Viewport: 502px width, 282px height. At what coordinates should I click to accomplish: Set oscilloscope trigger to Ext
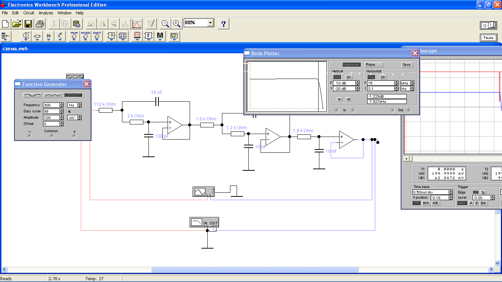pyautogui.click(x=483, y=203)
